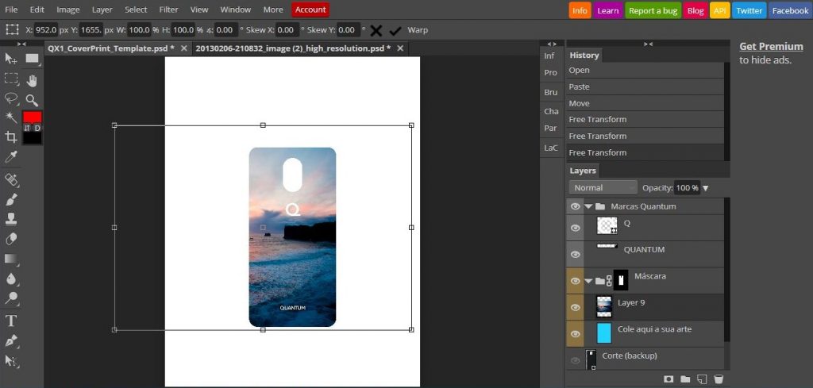Collapse the Máscara folder
The image size is (813, 388).
pyautogui.click(x=588, y=281)
